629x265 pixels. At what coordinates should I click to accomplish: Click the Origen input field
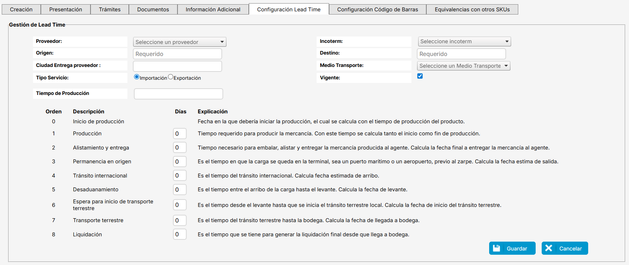click(177, 54)
